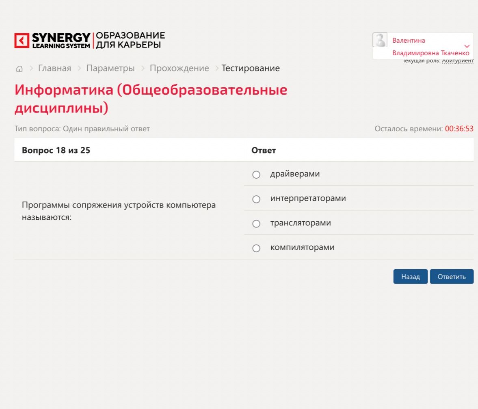The width and height of the screenshot is (478, 409).
Task: Choose the трансляторами radio button
Action: tap(256, 224)
